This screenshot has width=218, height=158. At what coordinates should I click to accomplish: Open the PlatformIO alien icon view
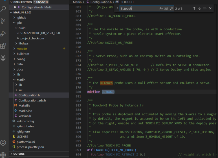(x=3, y=58)
